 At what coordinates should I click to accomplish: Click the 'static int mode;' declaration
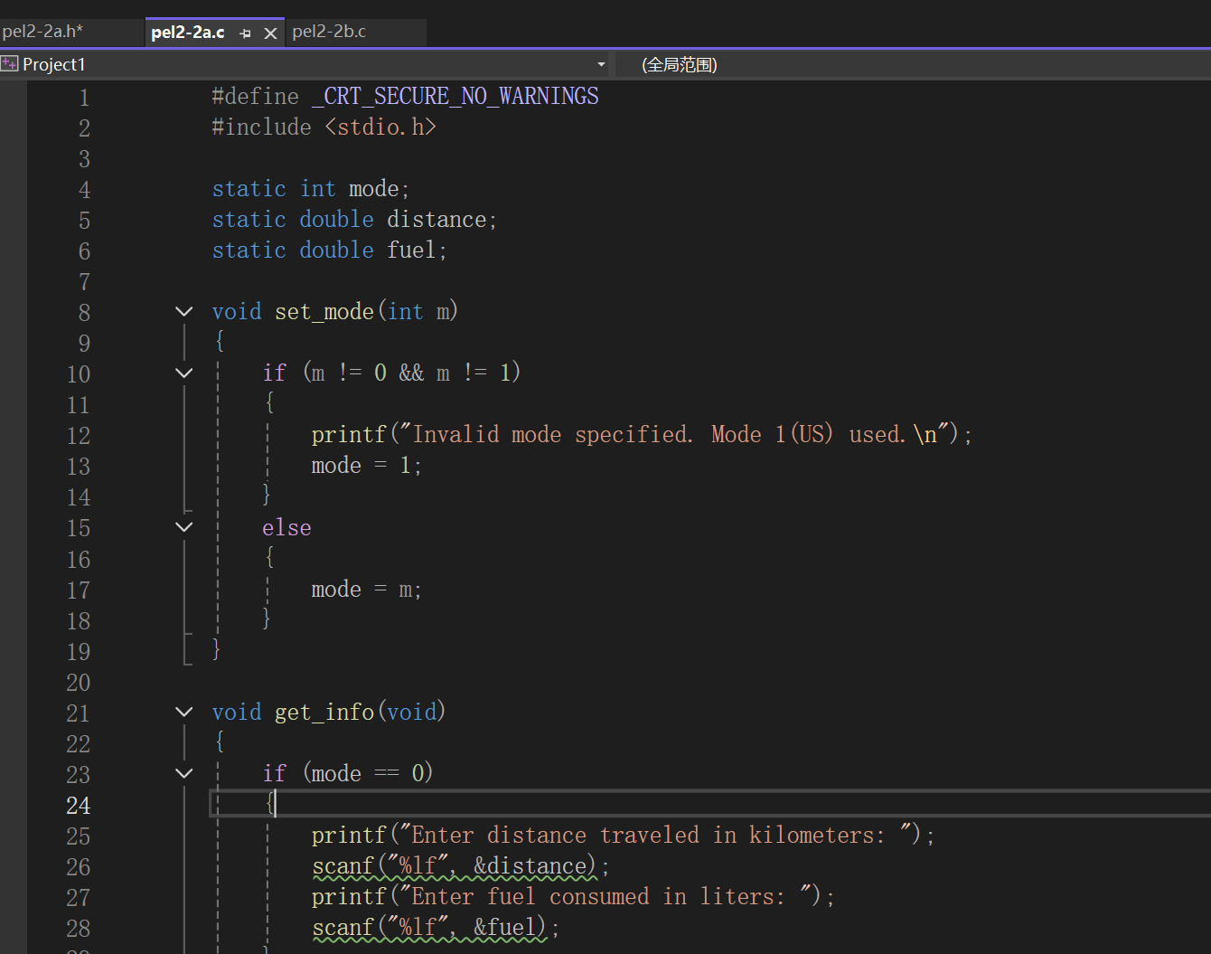pos(311,188)
